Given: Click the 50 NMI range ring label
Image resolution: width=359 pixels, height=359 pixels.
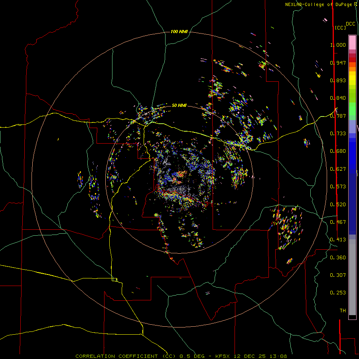Looking at the screenshot, I should [x=179, y=105].
